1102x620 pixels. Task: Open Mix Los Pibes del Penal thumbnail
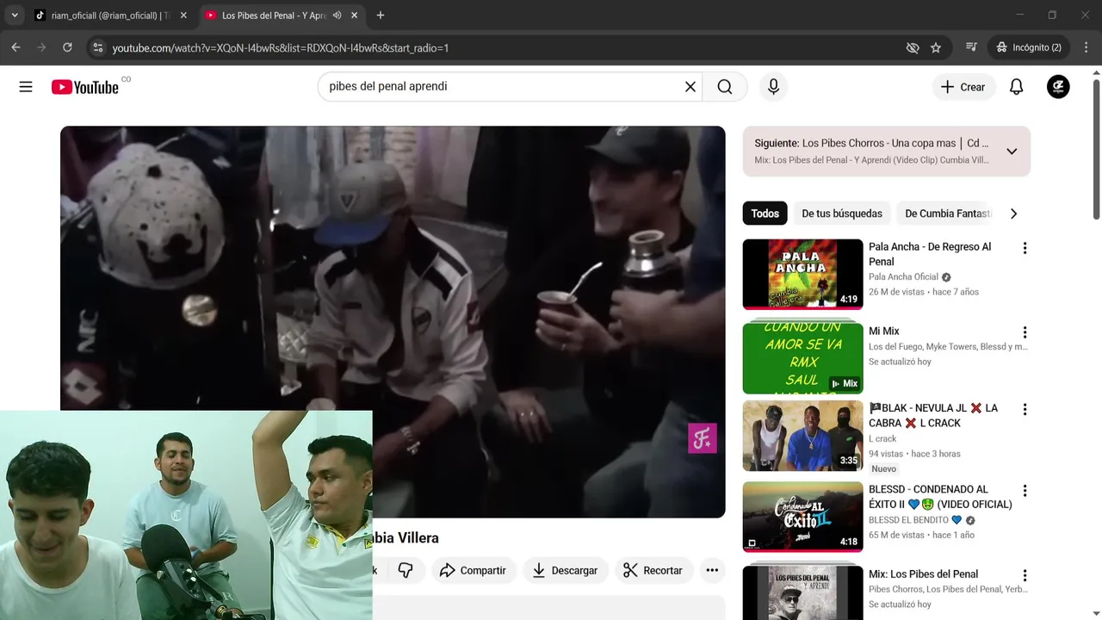802,592
